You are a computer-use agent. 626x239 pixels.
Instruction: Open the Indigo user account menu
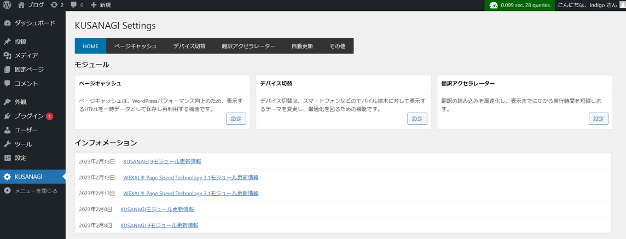(x=590, y=5)
